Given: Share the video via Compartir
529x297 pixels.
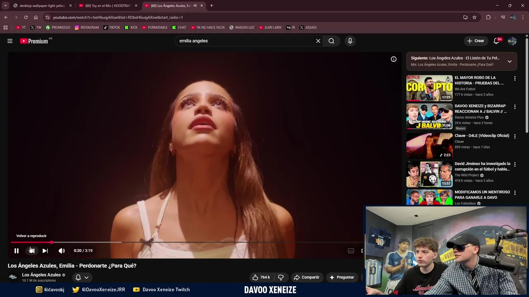Looking at the screenshot, I should point(306,277).
